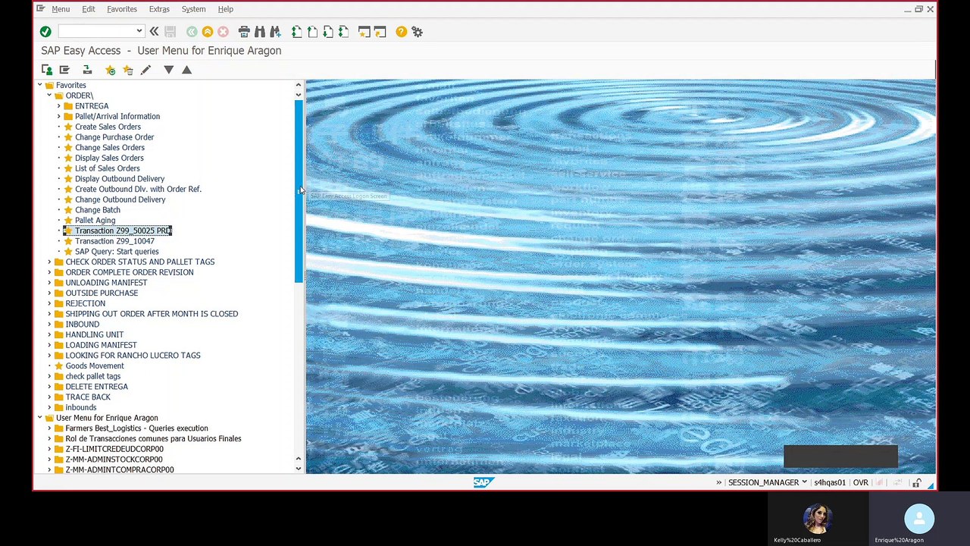This screenshot has height=546, width=970.
Task: Toggle OVR insert/overwrite mode
Action: (860, 483)
